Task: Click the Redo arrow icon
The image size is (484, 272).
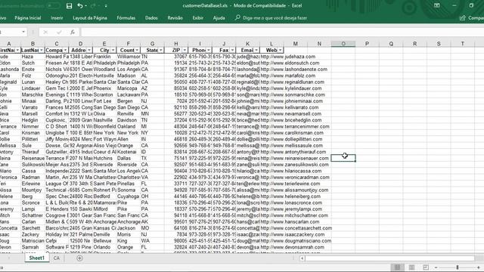Action: coord(93,6)
